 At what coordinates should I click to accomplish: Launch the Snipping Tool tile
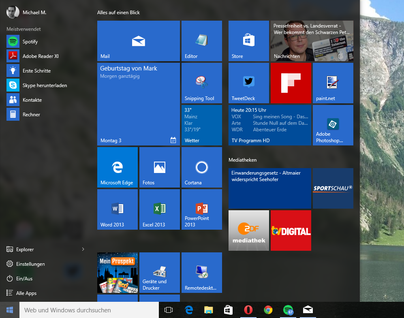pos(201,83)
